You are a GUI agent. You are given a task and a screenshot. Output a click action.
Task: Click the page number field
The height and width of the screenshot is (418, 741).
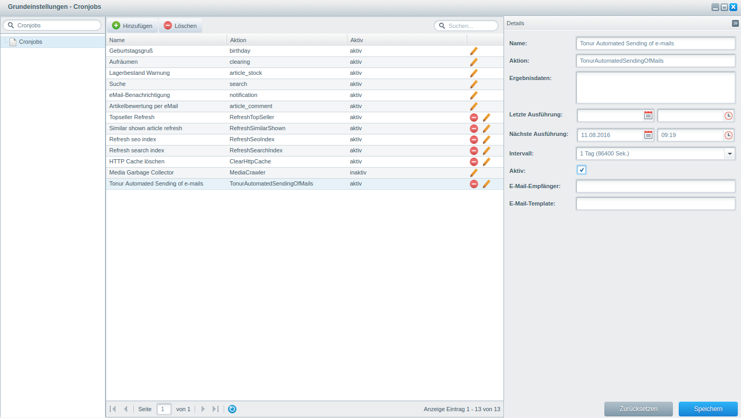(x=164, y=409)
